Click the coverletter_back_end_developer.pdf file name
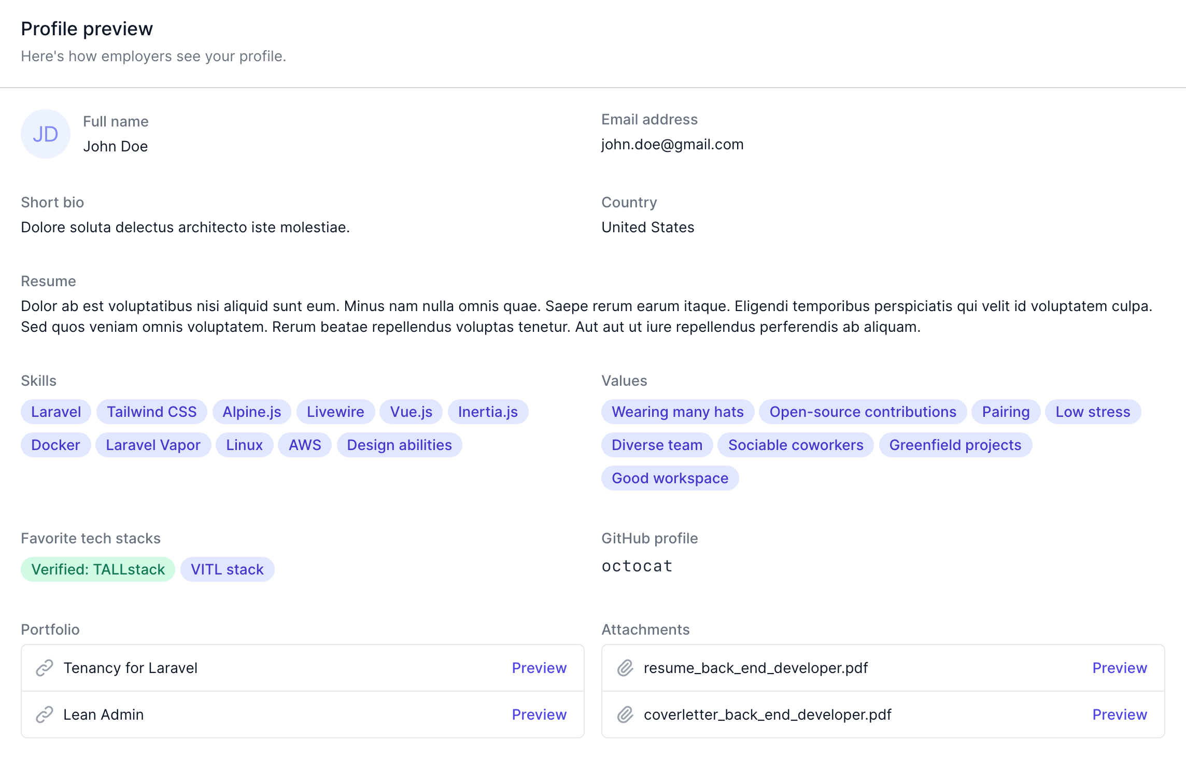1186x757 pixels. [x=767, y=714]
